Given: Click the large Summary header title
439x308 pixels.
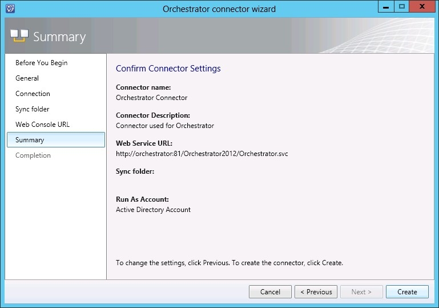Looking at the screenshot, I should tap(59, 37).
